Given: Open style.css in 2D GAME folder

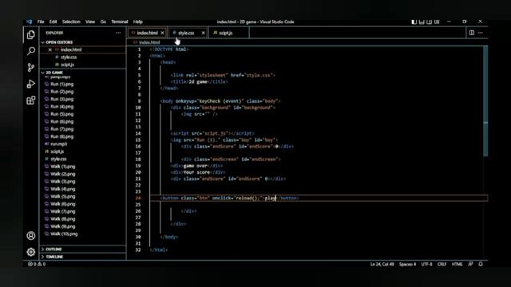Looking at the screenshot, I should point(58,159).
